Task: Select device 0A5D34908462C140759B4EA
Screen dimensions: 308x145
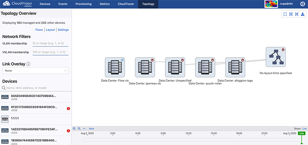Action: [36, 97]
